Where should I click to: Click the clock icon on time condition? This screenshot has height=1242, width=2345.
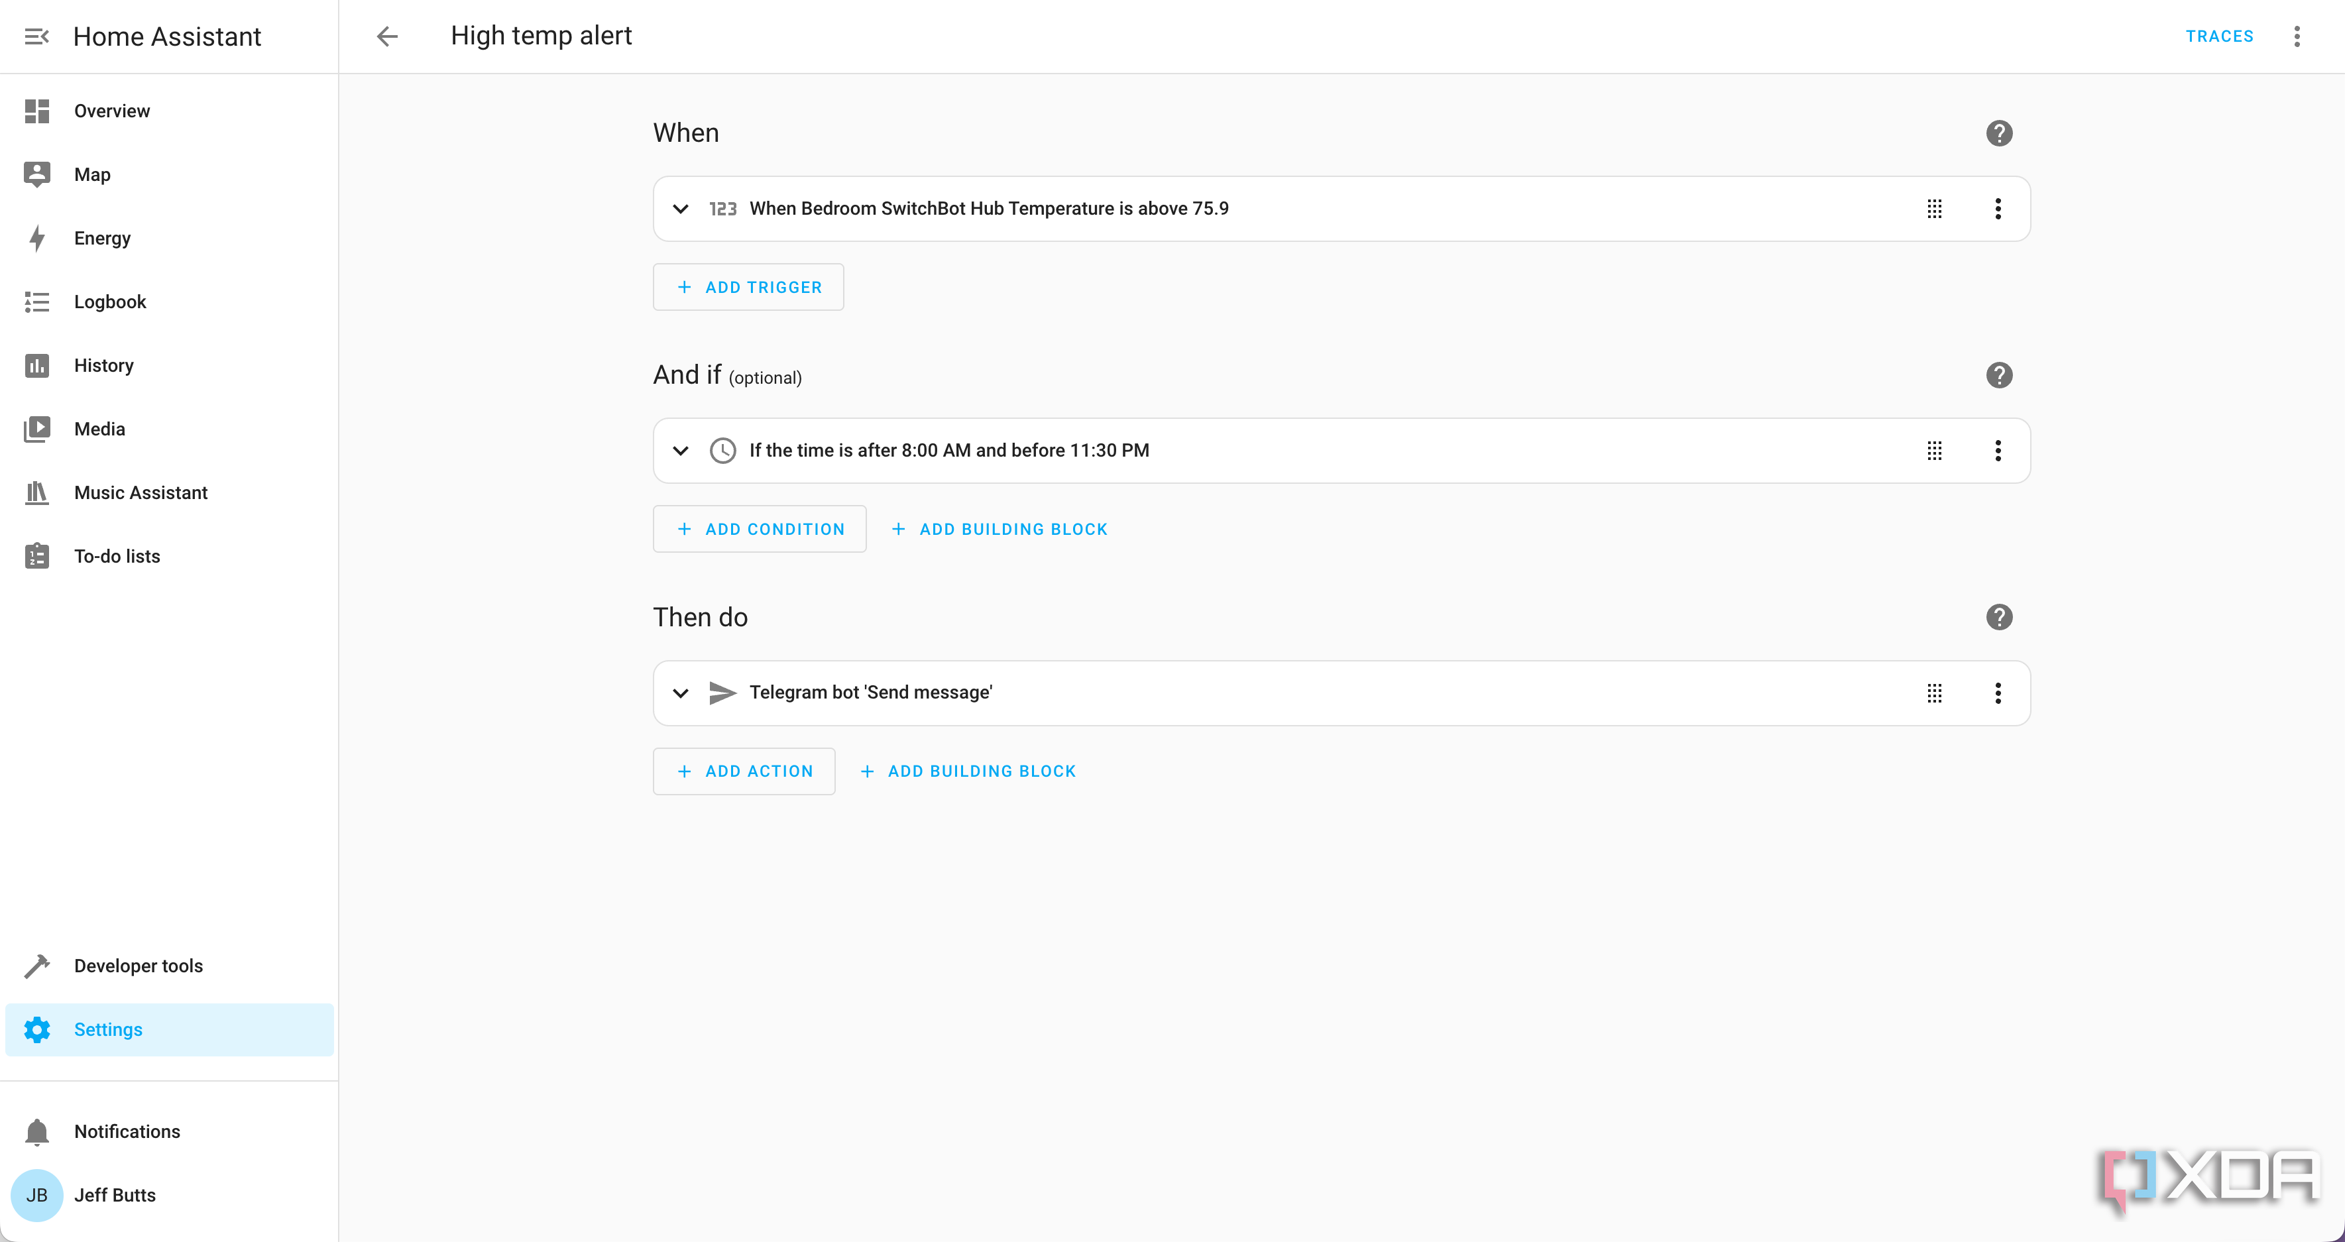723,451
